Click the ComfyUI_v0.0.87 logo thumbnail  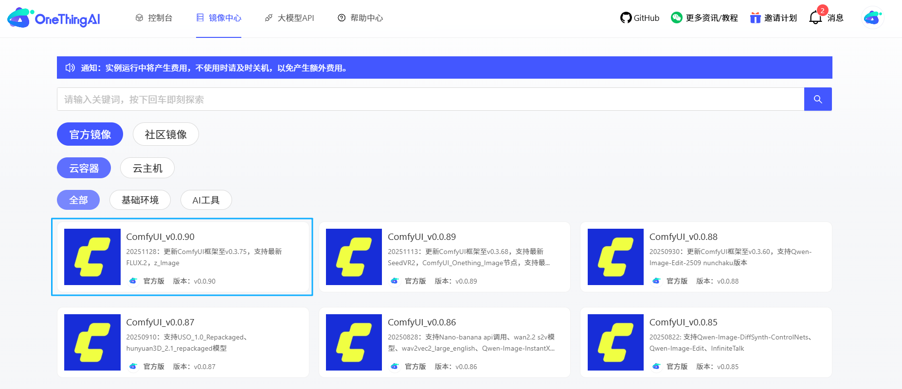(x=92, y=342)
